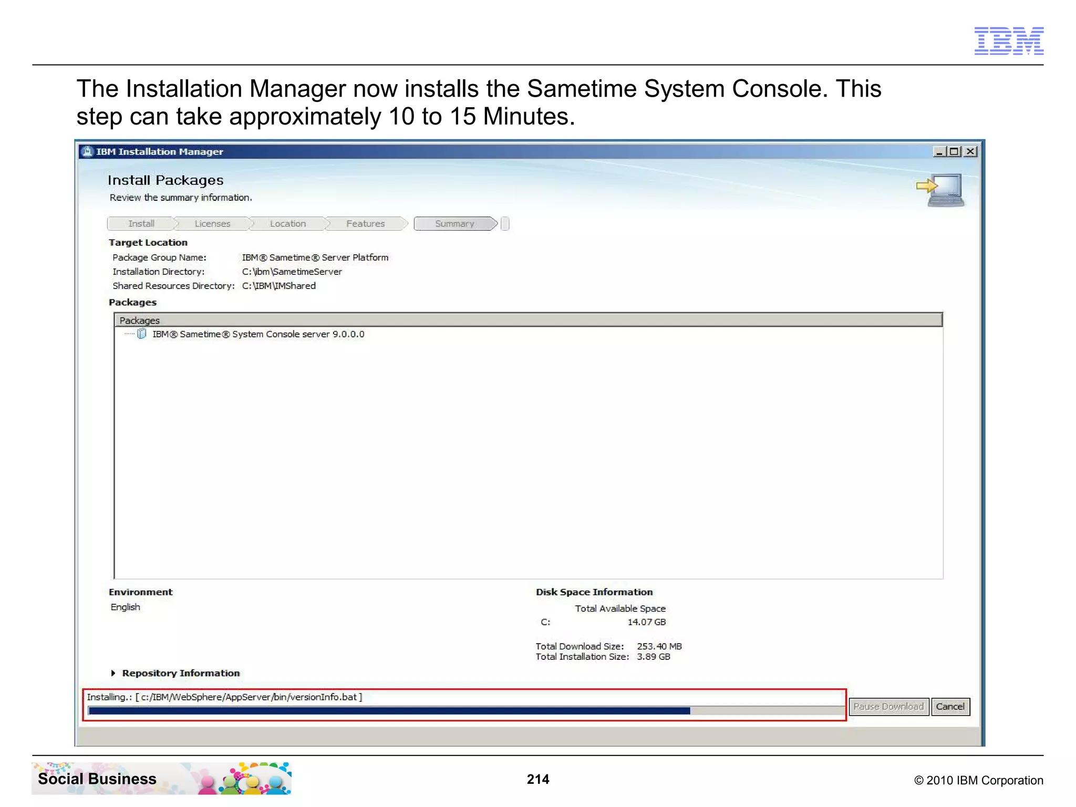
Task: Select the Install step in the wizard
Action: pyautogui.click(x=141, y=224)
